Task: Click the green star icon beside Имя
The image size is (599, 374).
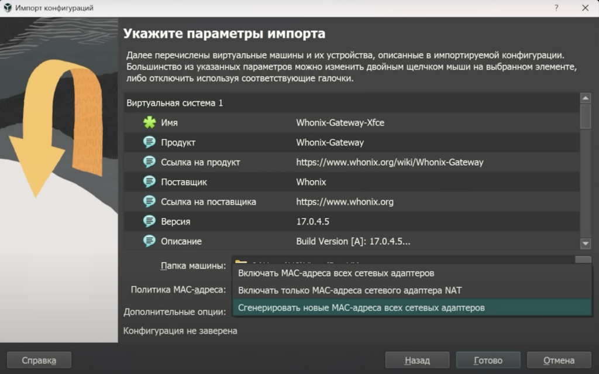Action: [x=150, y=123]
